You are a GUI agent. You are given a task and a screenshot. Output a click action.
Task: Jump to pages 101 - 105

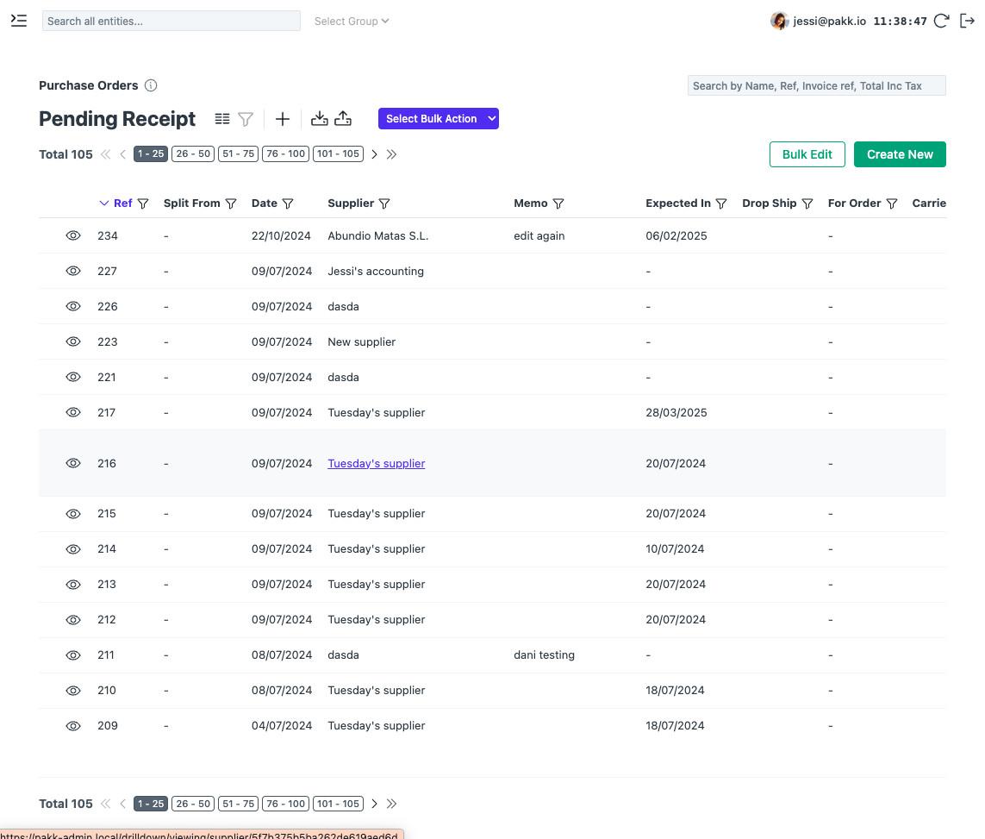coord(338,153)
